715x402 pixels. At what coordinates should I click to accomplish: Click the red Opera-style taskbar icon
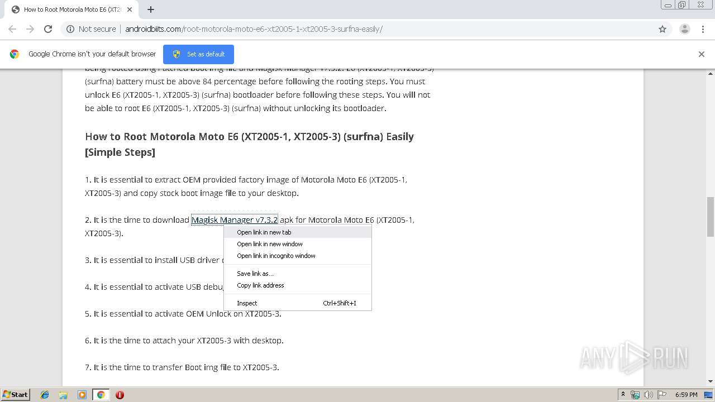click(x=120, y=395)
